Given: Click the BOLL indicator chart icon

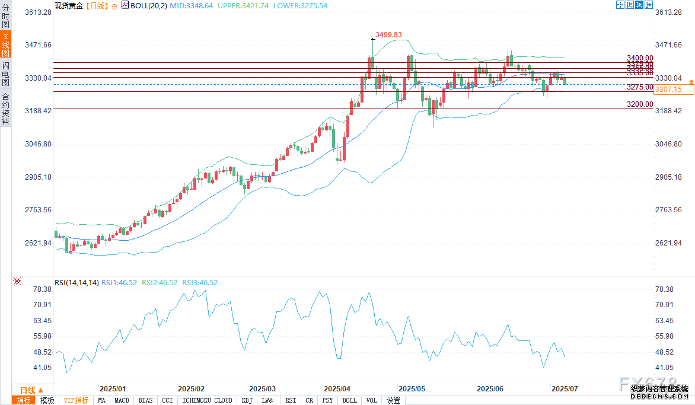Looking at the screenshot, I should tap(125, 5).
